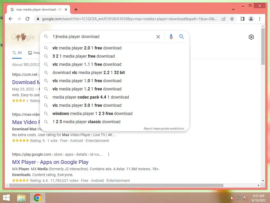Image resolution: width=270 pixels, height=203 pixels.
Task: Click the scroll down arrow of vertical scrollbar
Action: tap(263, 181)
